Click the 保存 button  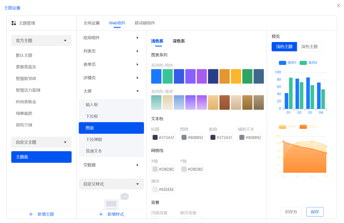tap(315, 212)
